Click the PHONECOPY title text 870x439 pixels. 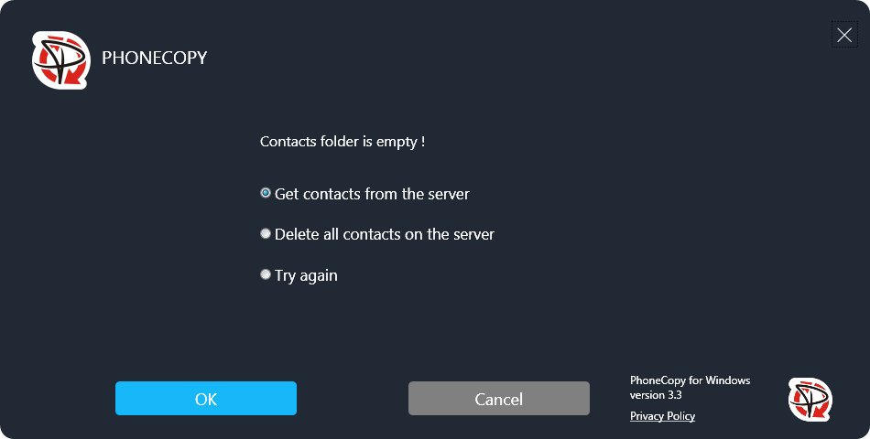pos(154,58)
